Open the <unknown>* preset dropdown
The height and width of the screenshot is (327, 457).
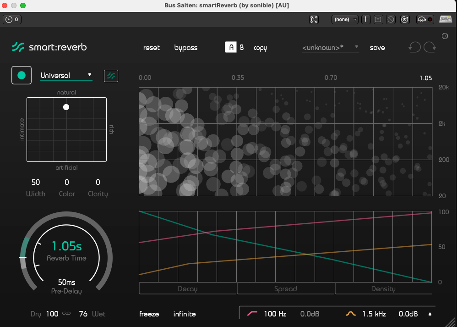(x=330, y=48)
